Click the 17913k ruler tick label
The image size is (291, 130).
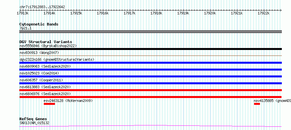23,13
